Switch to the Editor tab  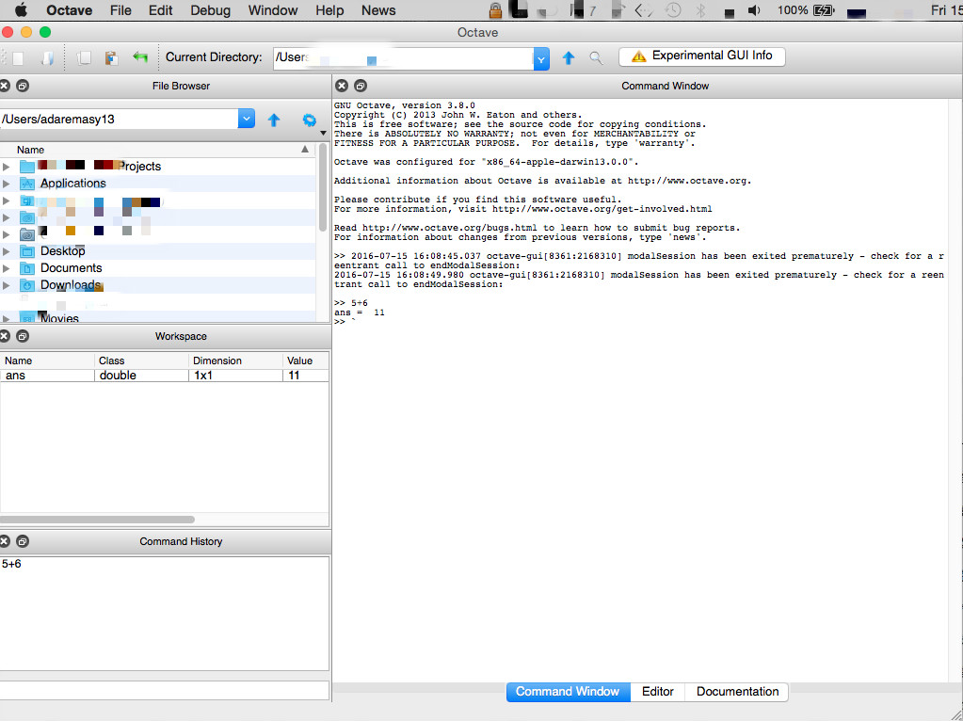pyautogui.click(x=657, y=692)
